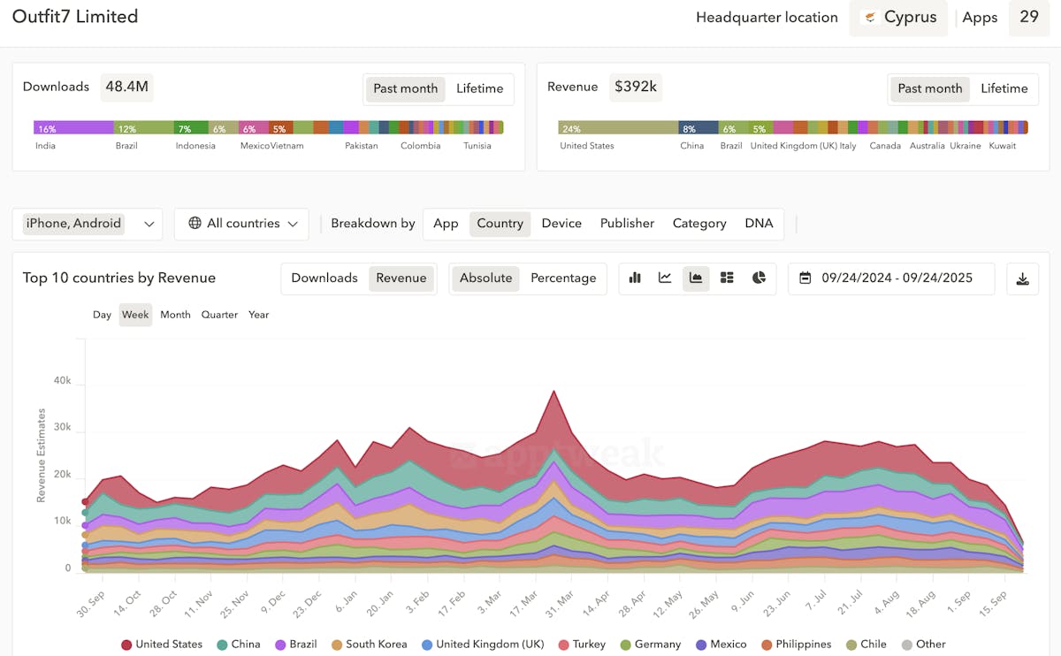
Task: Switch to line chart view
Action: coord(665,278)
